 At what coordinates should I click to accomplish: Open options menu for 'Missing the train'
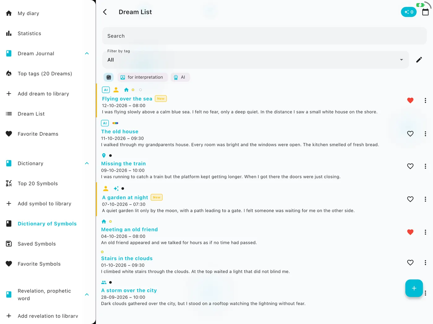(425, 166)
